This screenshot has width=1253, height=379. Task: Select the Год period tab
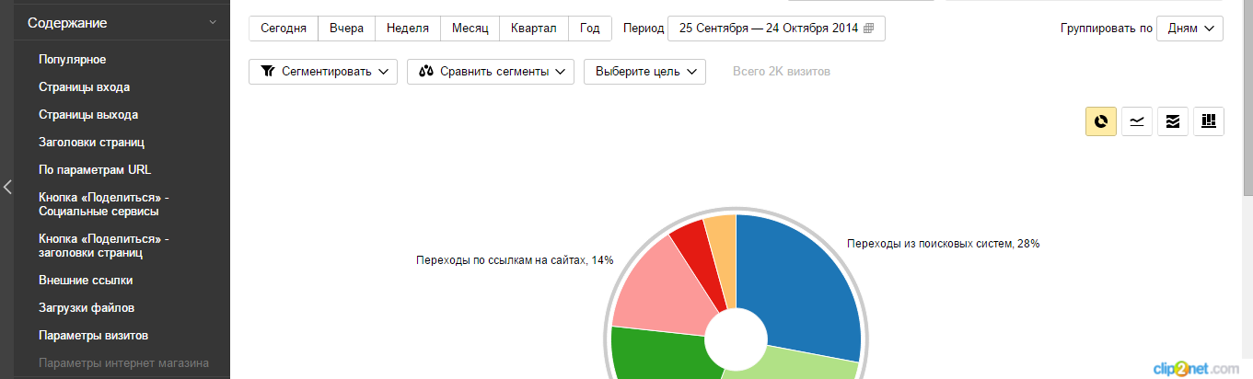pos(590,29)
